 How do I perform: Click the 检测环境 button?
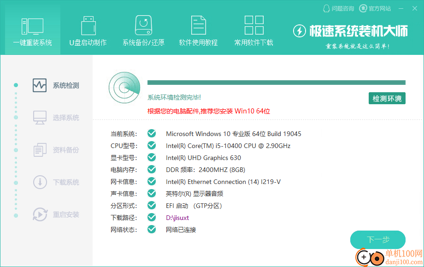tap(387, 99)
